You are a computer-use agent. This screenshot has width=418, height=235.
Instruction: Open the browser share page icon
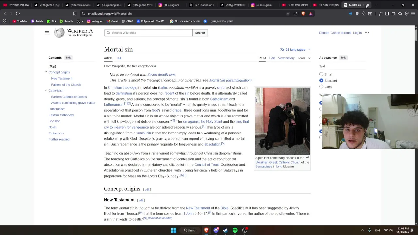point(296,14)
